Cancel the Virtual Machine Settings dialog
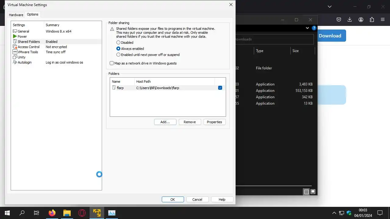 [197, 200]
